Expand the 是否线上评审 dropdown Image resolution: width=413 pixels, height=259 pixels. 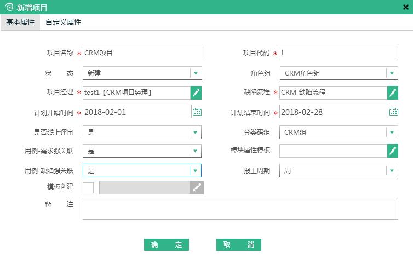click(196, 132)
